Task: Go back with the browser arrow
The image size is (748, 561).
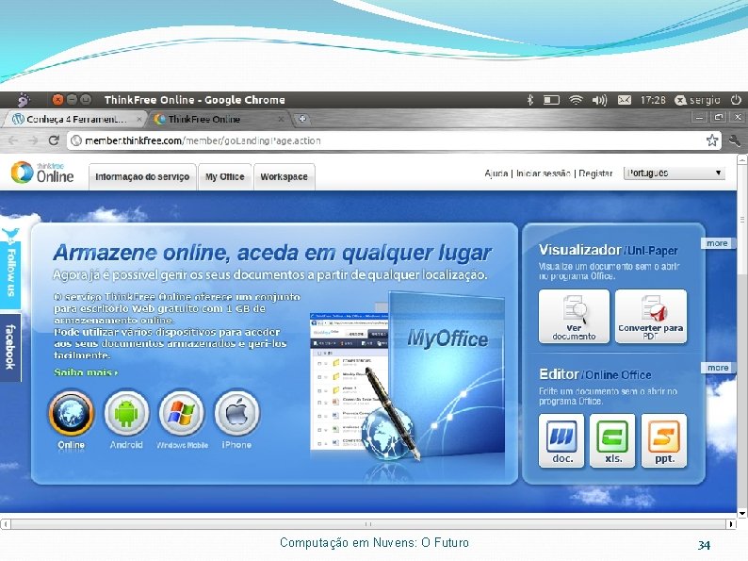Action: point(13,140)
